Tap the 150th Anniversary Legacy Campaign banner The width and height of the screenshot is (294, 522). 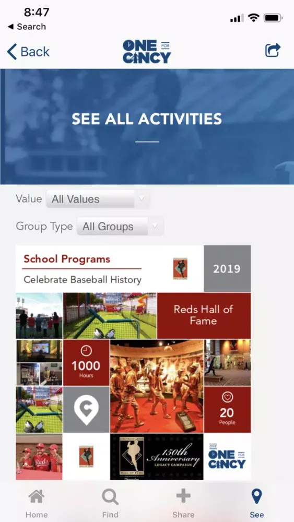point(157,457)
